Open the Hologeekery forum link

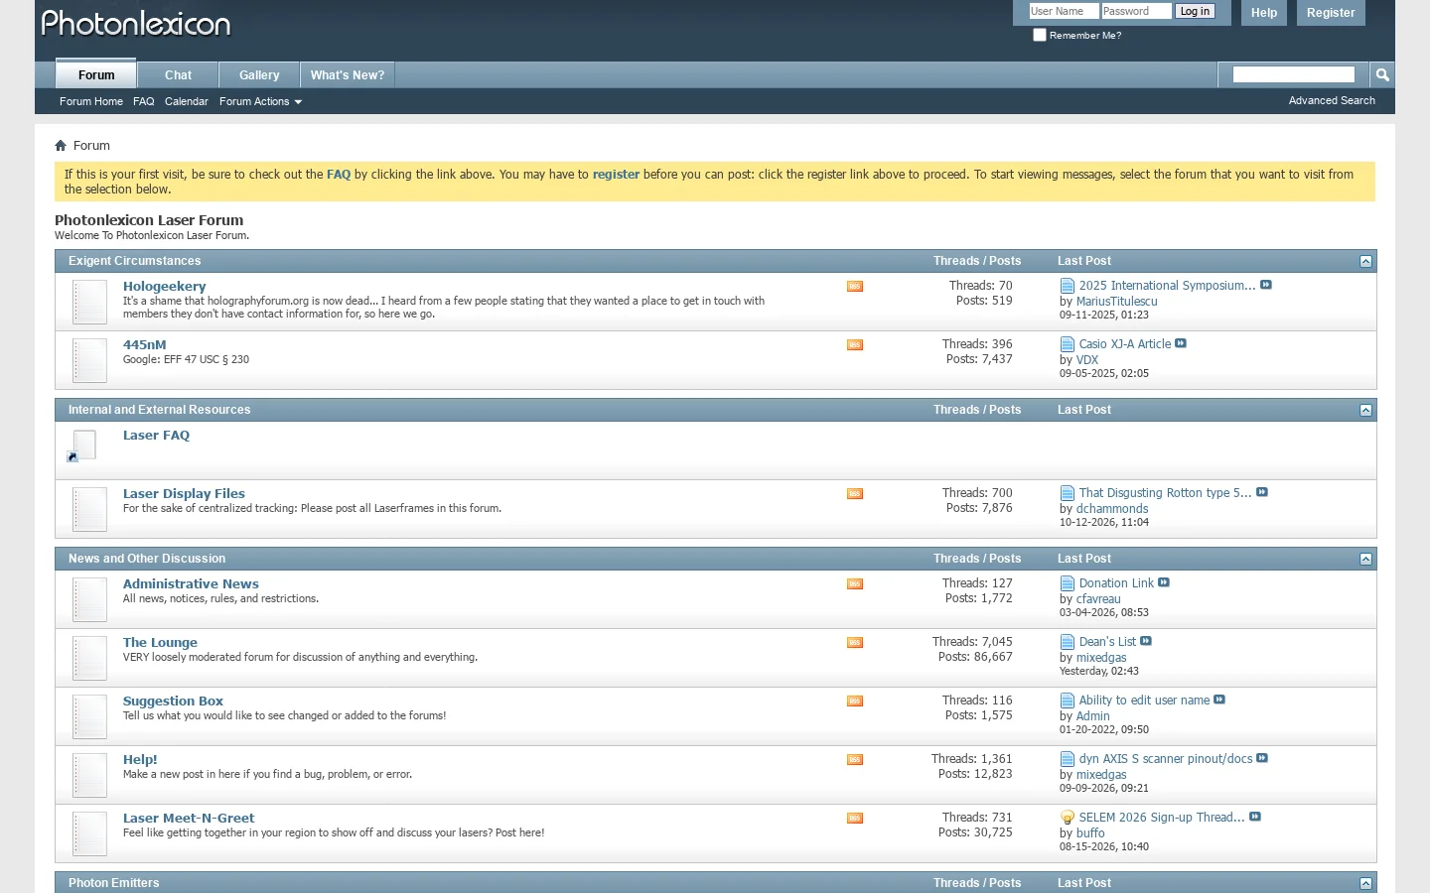[165, 286]
